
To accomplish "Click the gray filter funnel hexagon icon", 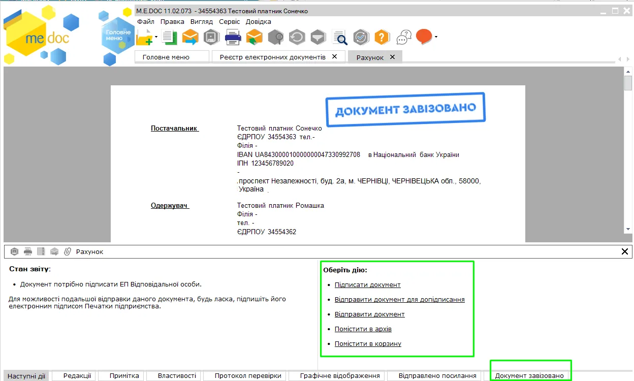I will click(x=318, y=37).
